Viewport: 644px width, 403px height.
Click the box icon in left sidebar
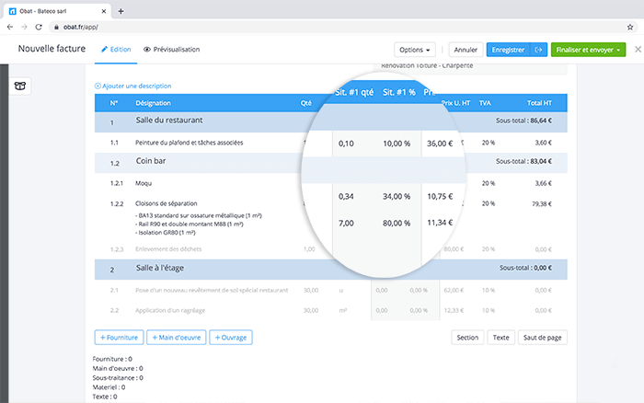tap(19, 86)
